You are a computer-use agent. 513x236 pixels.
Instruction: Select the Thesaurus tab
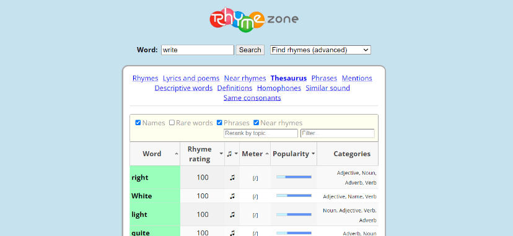(289, 78)
